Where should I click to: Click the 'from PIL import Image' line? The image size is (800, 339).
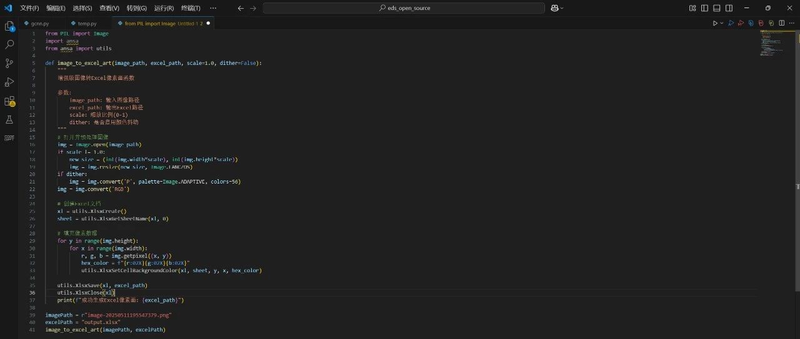(x=77, y=34)
